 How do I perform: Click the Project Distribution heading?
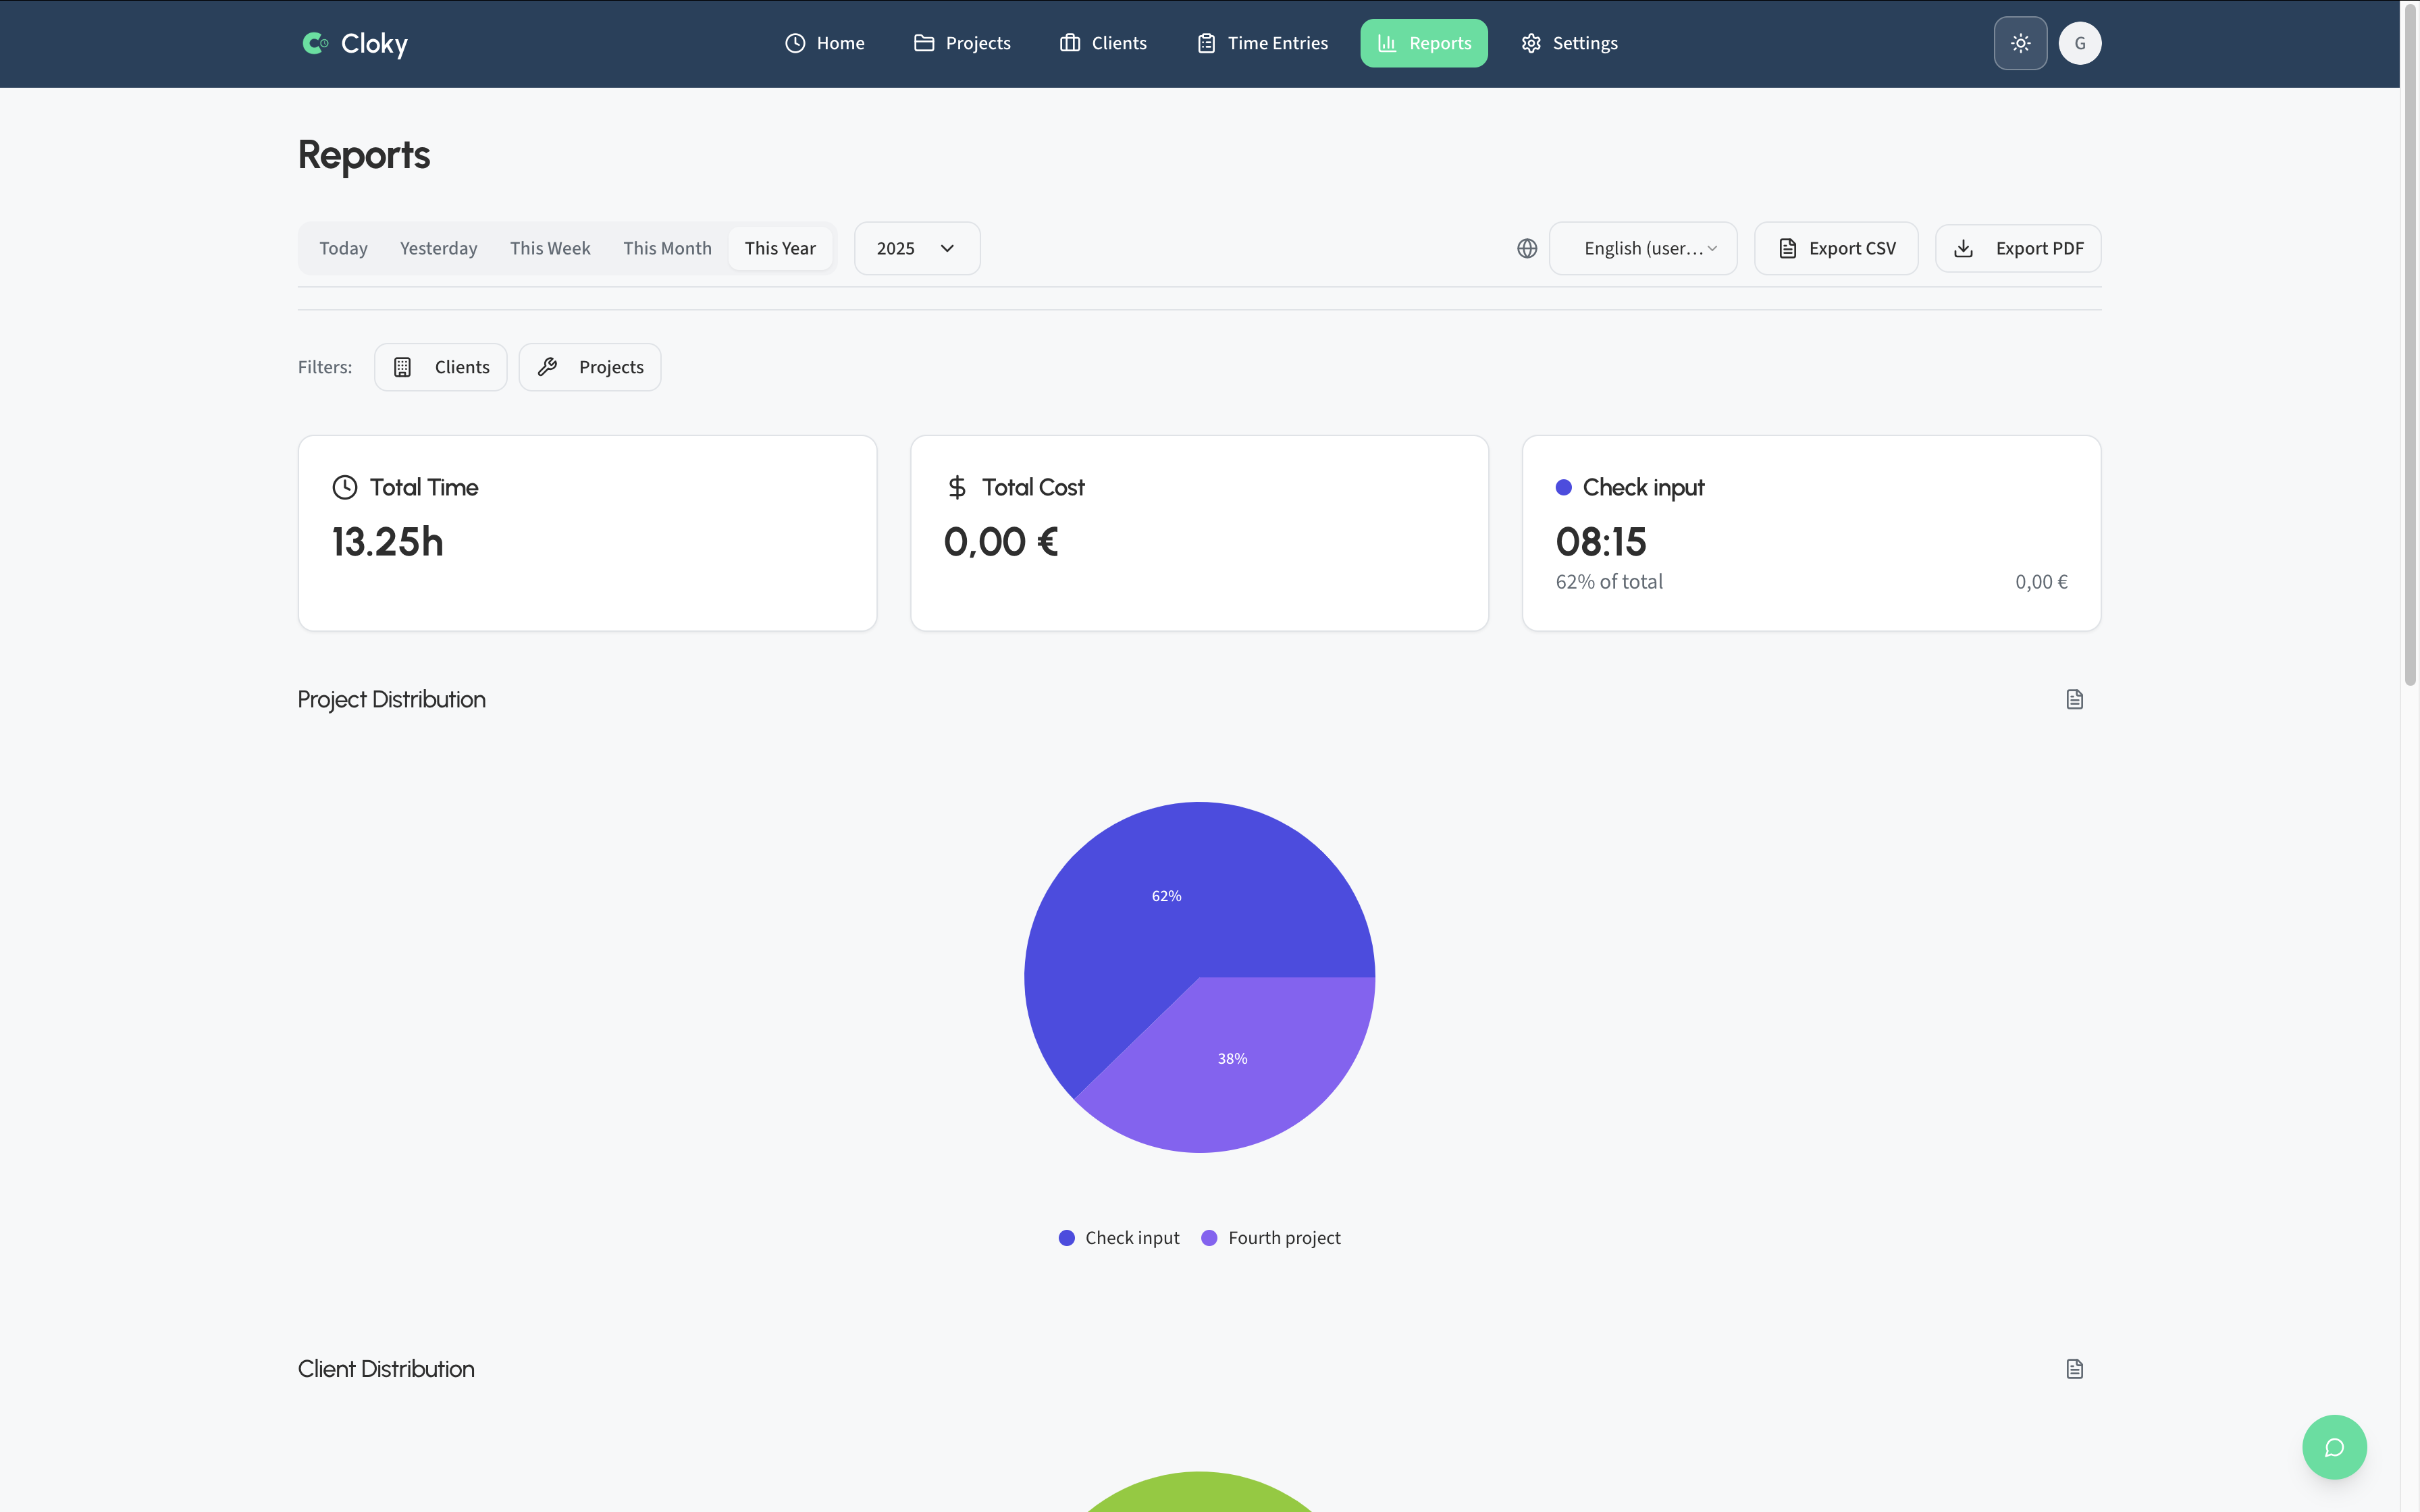pos(391,700)
